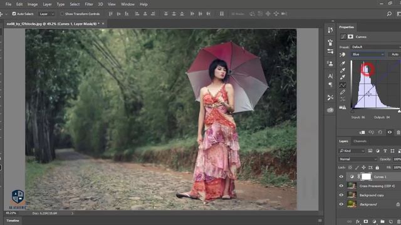Select the Layers panel tab
The width and height of the screenshot is (401, 225).
tap(343, 141)
